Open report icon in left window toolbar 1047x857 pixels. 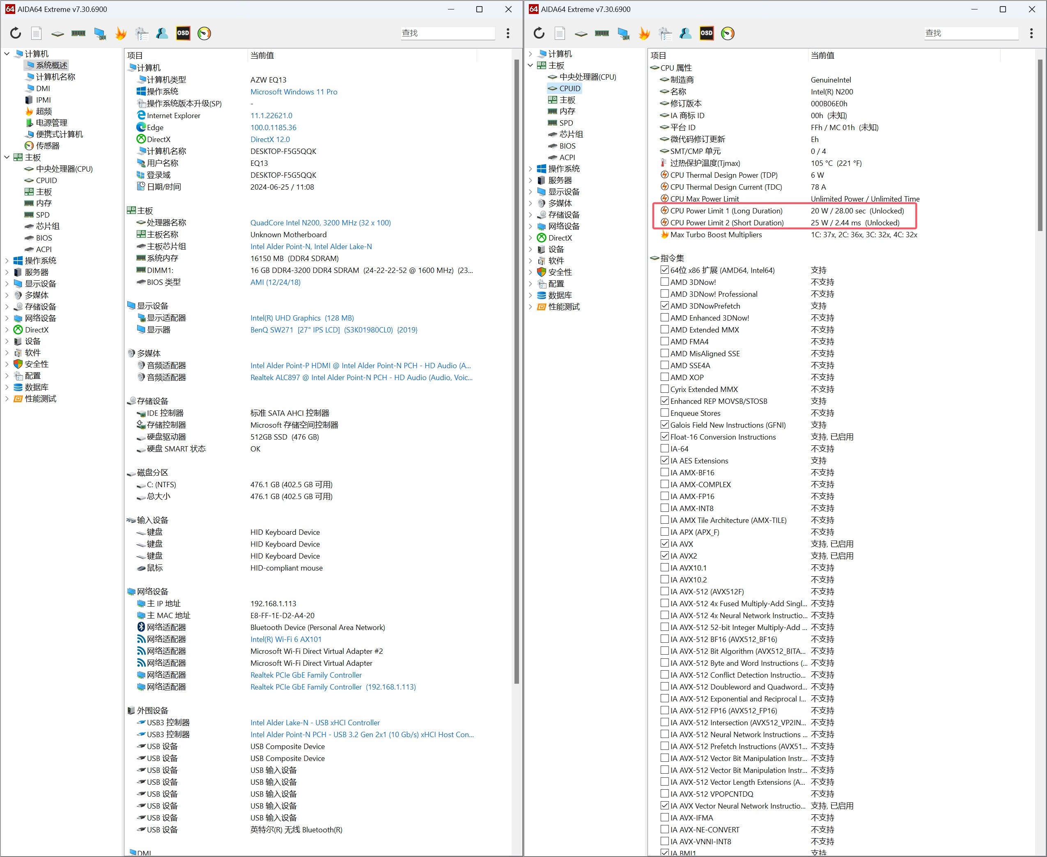(36, 33)
